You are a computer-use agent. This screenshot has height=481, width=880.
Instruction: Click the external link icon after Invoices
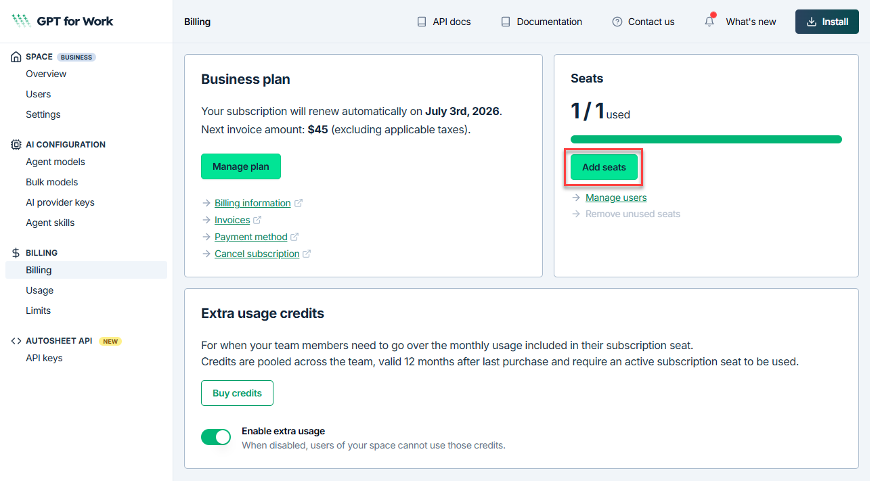point(257,220)
